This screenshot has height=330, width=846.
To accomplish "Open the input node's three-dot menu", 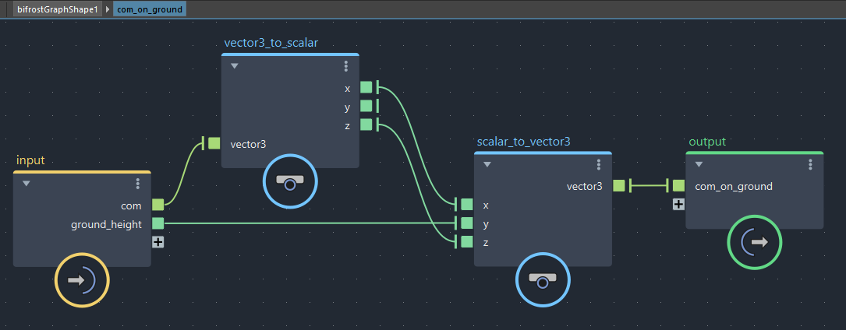I will pyautogui.click(x=138, y=184).
